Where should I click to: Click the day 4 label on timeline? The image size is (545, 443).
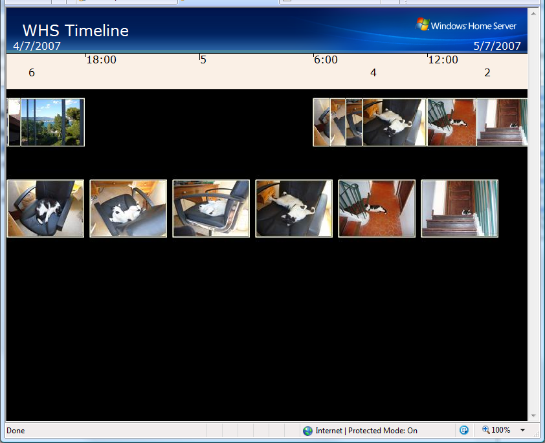pos(373,72)
